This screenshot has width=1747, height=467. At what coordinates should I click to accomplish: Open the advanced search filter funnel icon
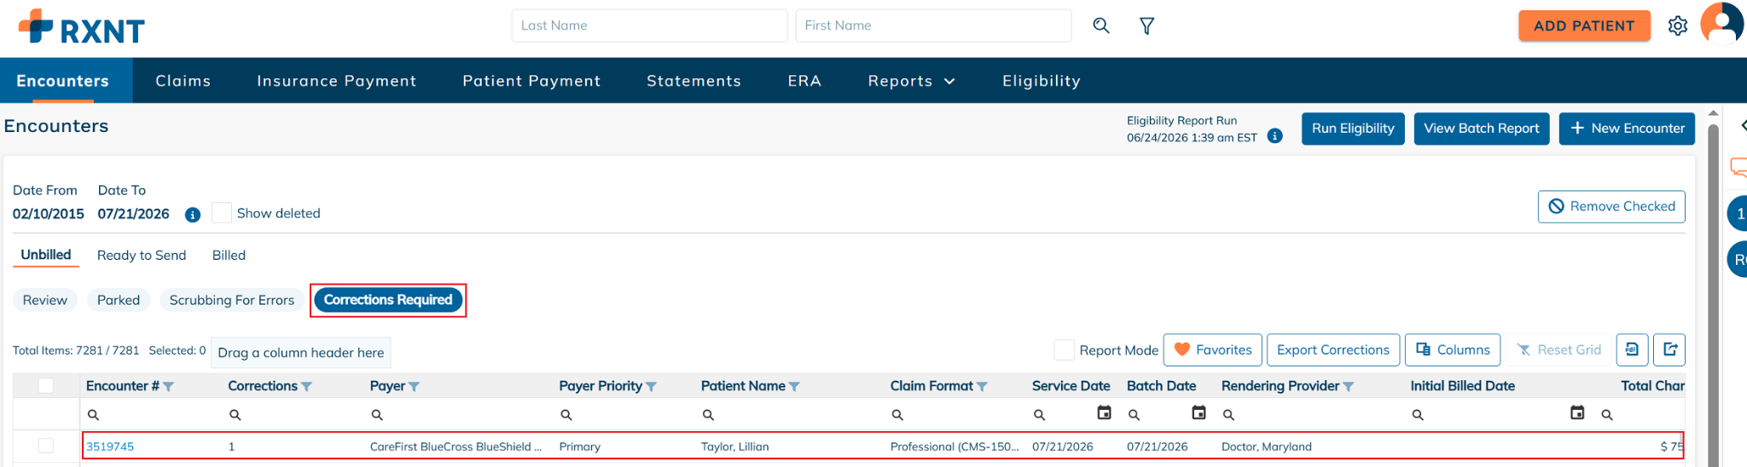[1147, 26]
